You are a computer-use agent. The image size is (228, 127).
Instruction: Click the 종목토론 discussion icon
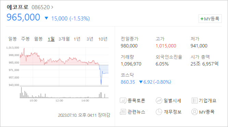pos(123,101)
